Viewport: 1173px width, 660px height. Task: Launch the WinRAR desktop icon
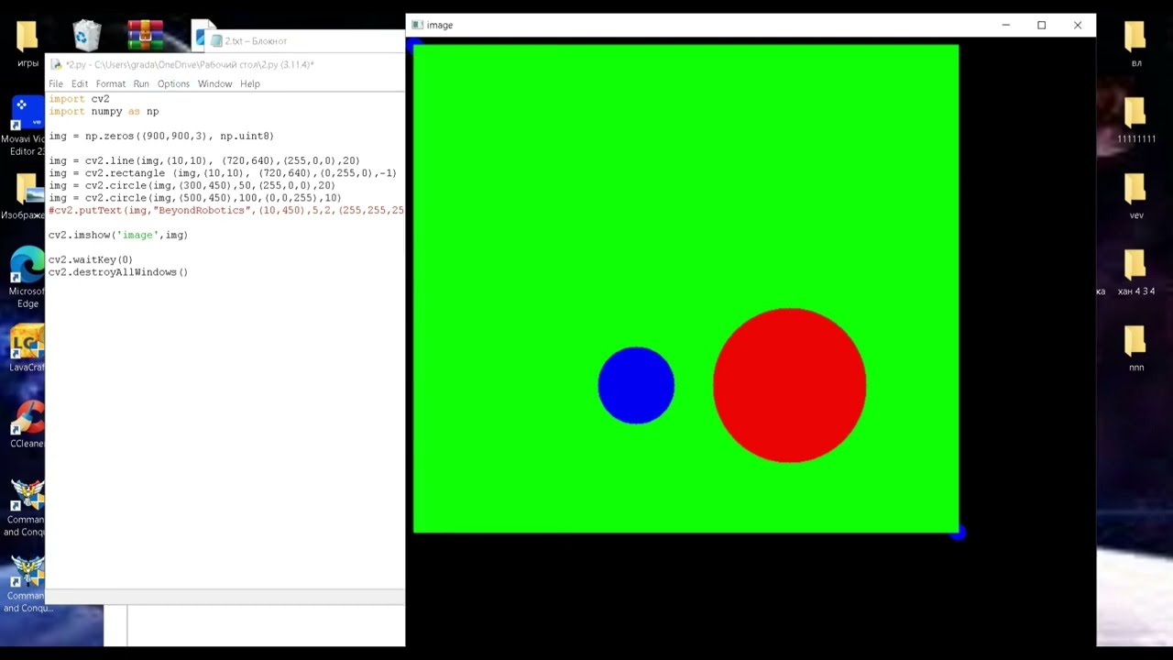[145, 36]
